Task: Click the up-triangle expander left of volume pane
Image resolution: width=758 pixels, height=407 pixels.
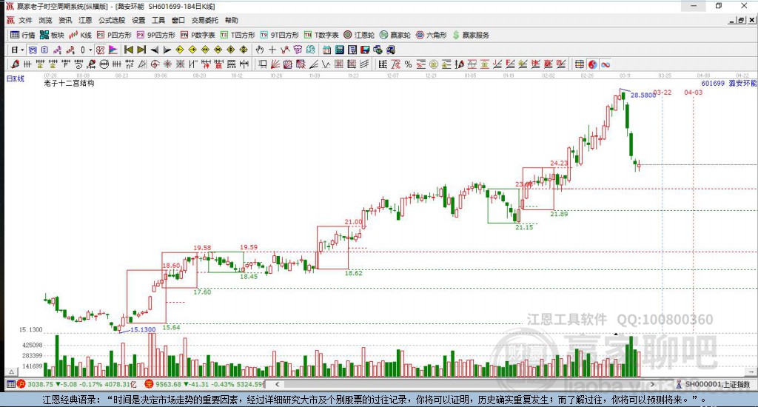Action: pos(12,371)
